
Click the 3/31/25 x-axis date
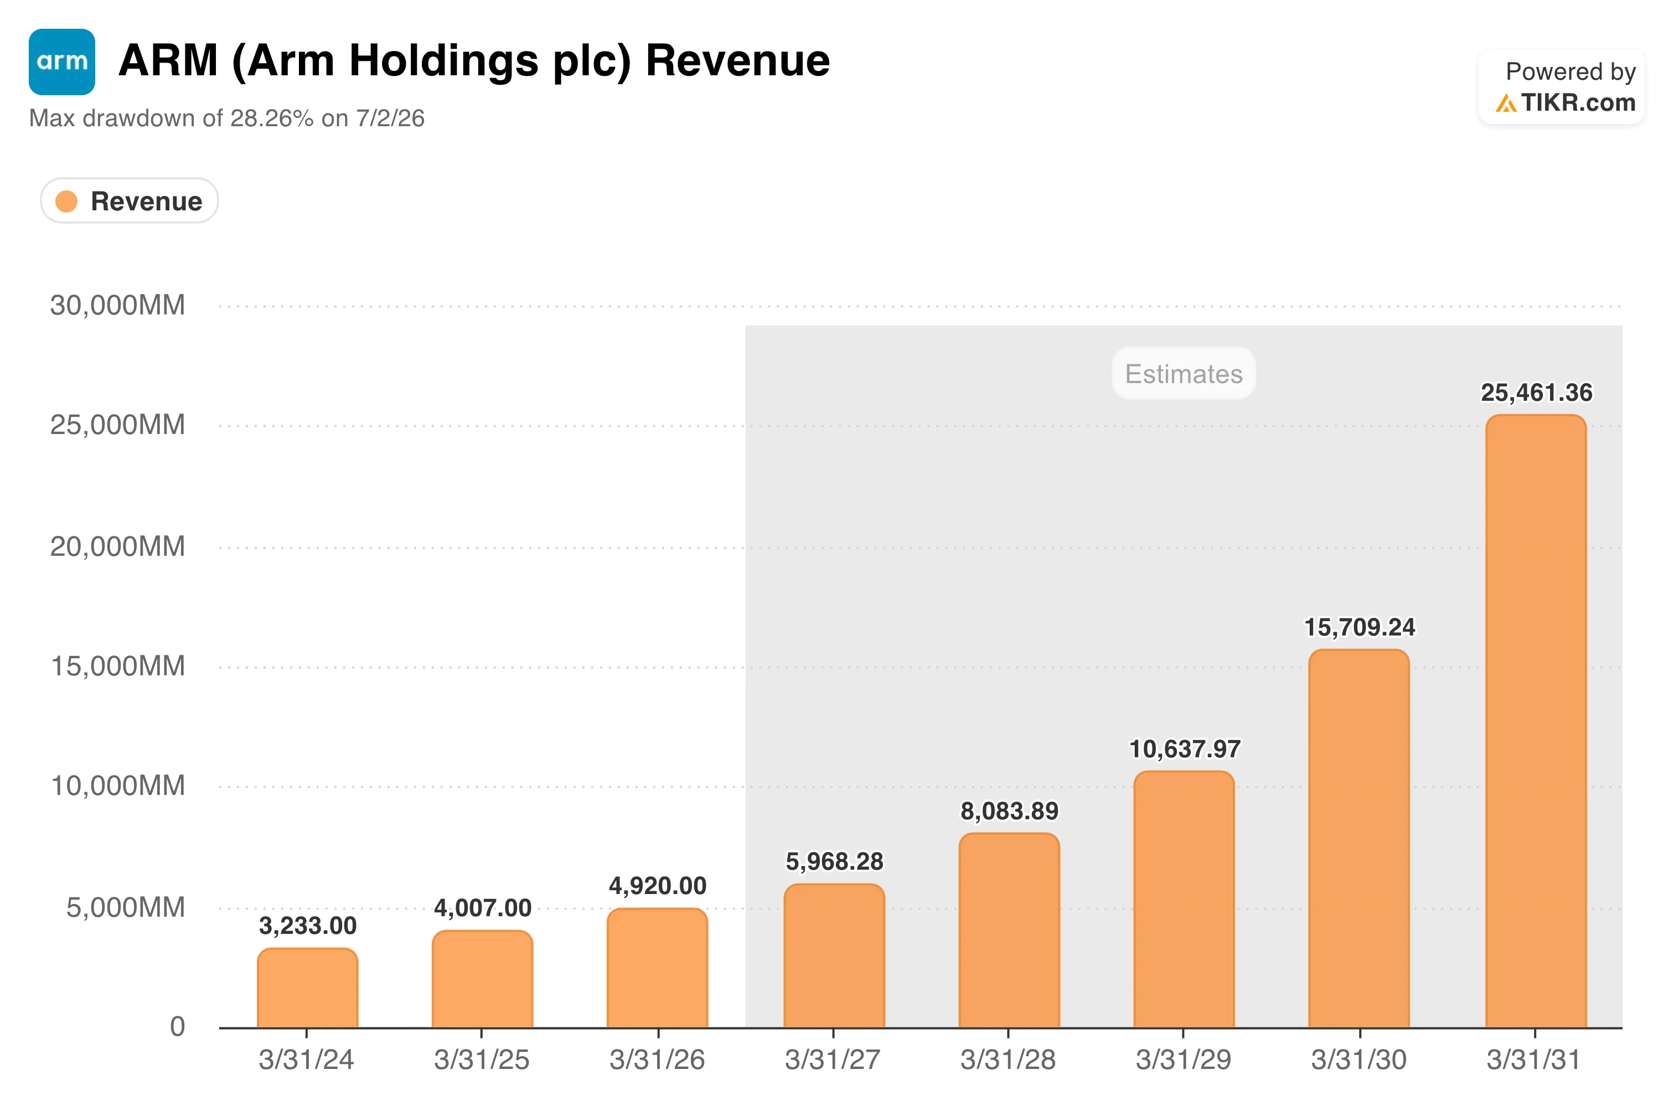coord(482,1060)
